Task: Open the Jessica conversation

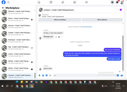Action: point(17,55)
